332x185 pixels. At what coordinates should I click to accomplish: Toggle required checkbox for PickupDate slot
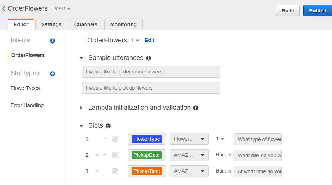point(115,155)
